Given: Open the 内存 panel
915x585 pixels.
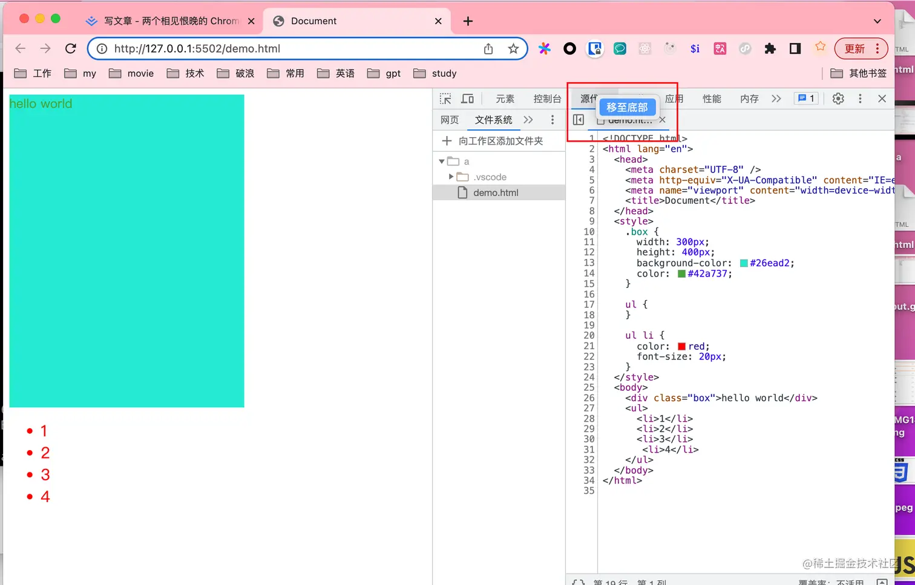Looking at the screenshot, I should click(749, 99).
